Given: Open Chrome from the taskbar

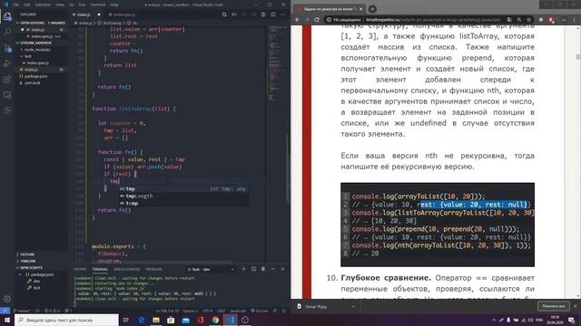Looking at the screenshot, I should click(x=215, y=320).
